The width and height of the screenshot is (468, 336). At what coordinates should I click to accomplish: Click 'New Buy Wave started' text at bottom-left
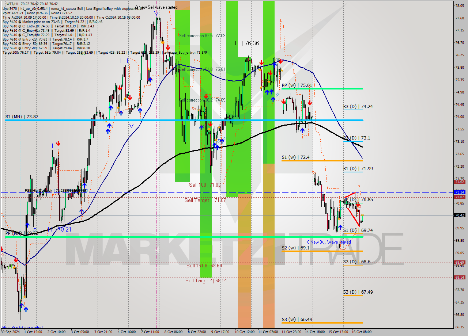click(x=23, y=327)
